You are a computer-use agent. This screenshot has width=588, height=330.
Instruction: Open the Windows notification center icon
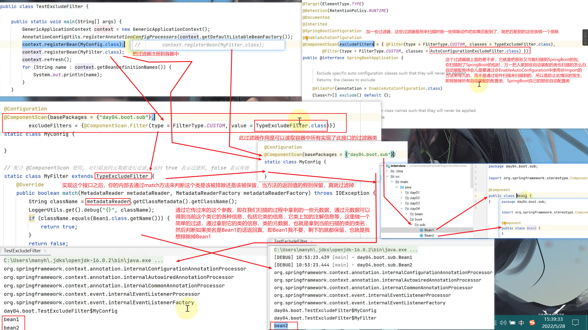[575, 323]
